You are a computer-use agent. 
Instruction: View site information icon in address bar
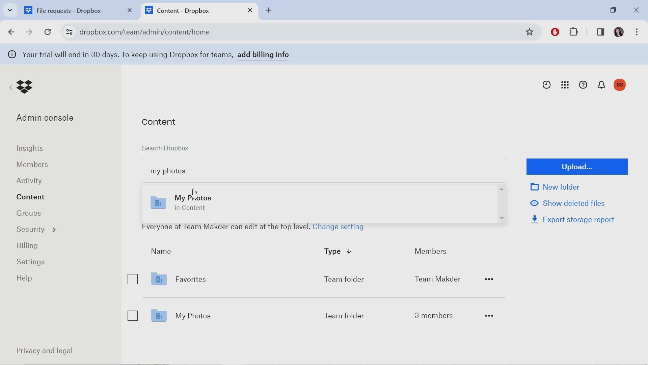coord(69,32)
